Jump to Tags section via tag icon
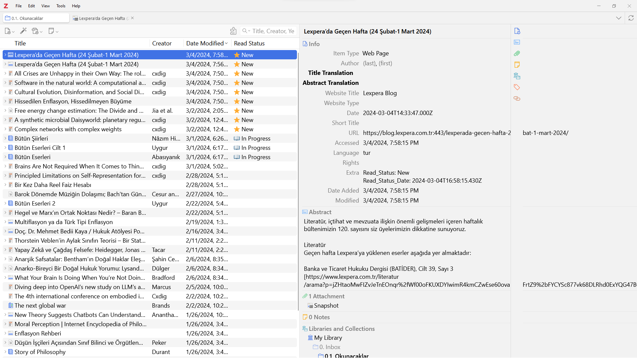 pos(517,87)
